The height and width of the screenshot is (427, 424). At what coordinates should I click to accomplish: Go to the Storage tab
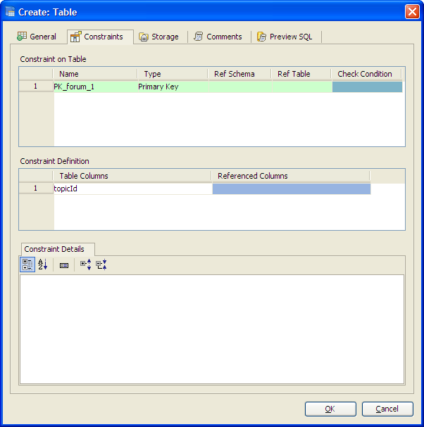click(x=158, y=37)
